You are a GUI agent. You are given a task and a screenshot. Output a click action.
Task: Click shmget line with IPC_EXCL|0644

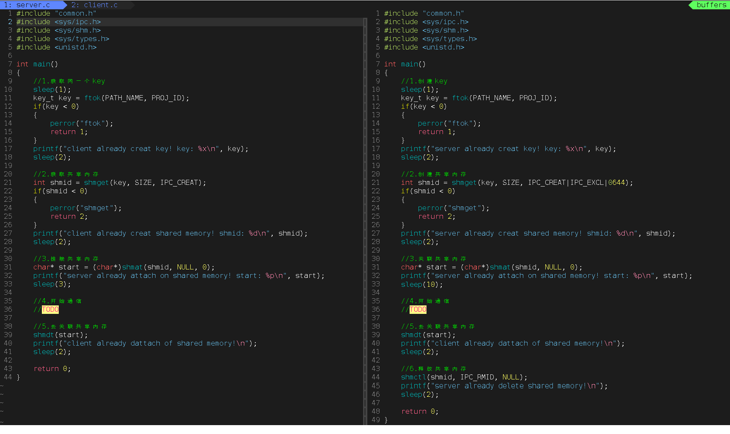point(517,182)
